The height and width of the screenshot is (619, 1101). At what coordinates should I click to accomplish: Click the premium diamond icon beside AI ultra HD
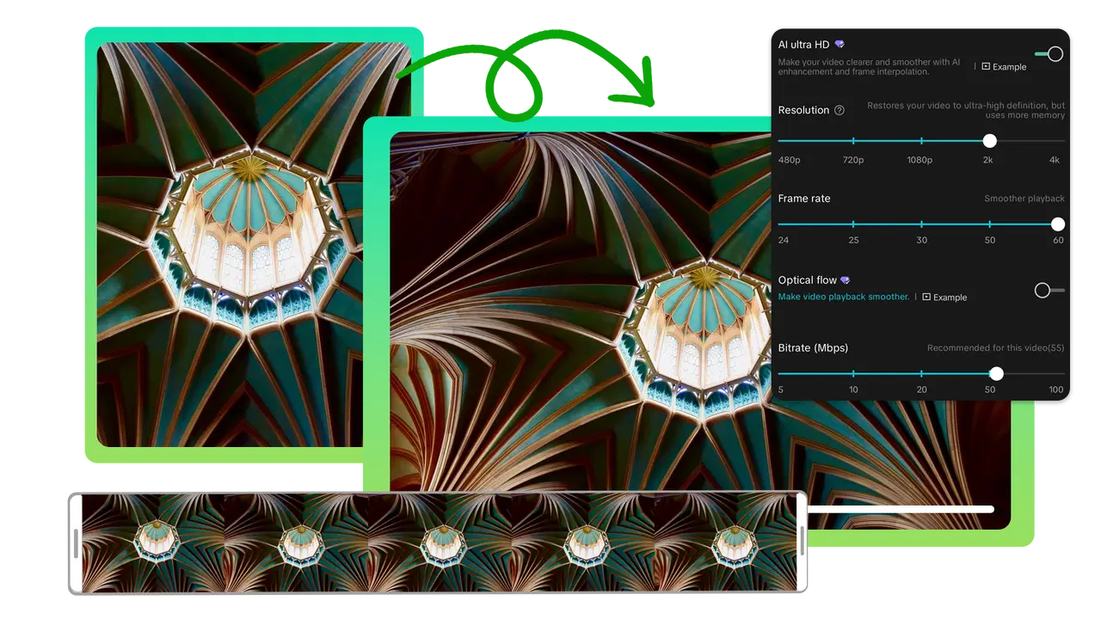click(840, 44)
